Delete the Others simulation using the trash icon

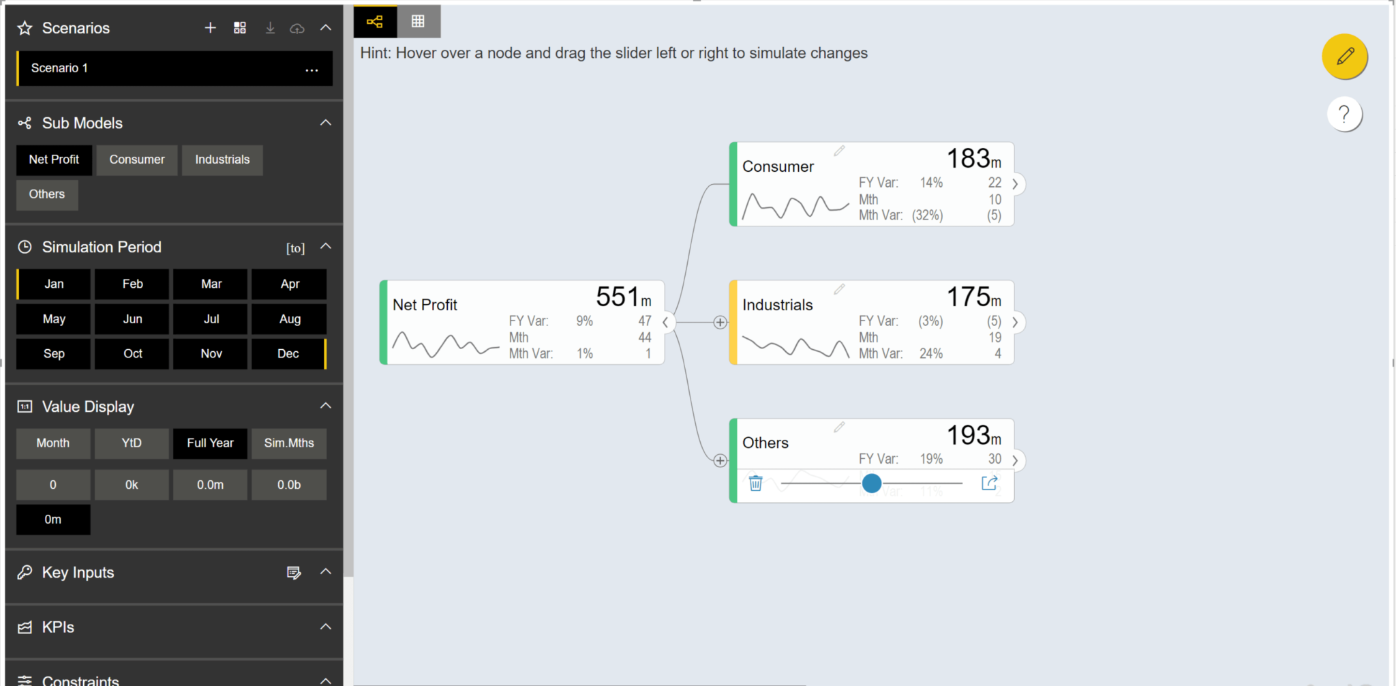[755, 483]
